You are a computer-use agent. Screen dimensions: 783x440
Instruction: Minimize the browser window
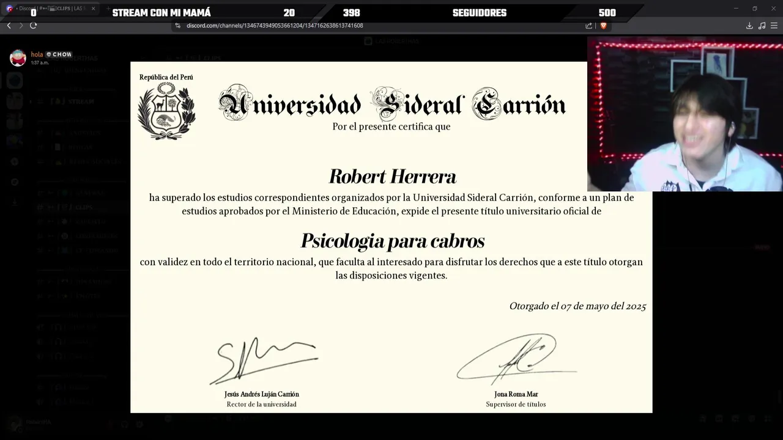coord(737,9)
